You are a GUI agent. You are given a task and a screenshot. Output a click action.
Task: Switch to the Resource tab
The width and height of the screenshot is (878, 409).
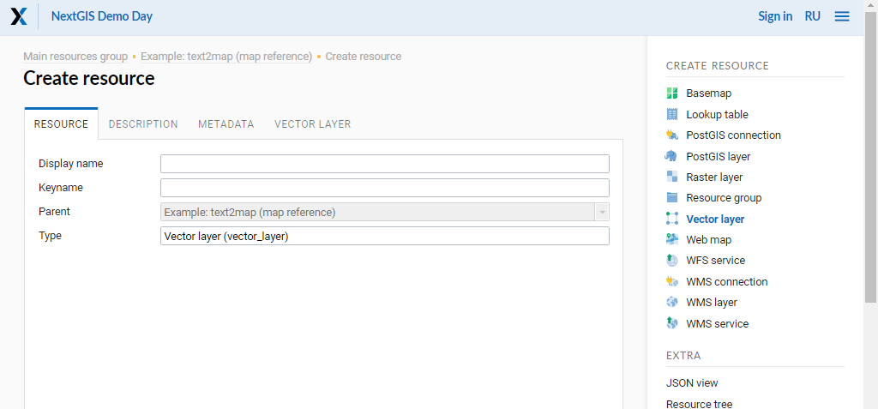point(61,123)
